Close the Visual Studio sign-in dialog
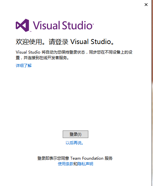153x186 pixels. coord(146,5)
